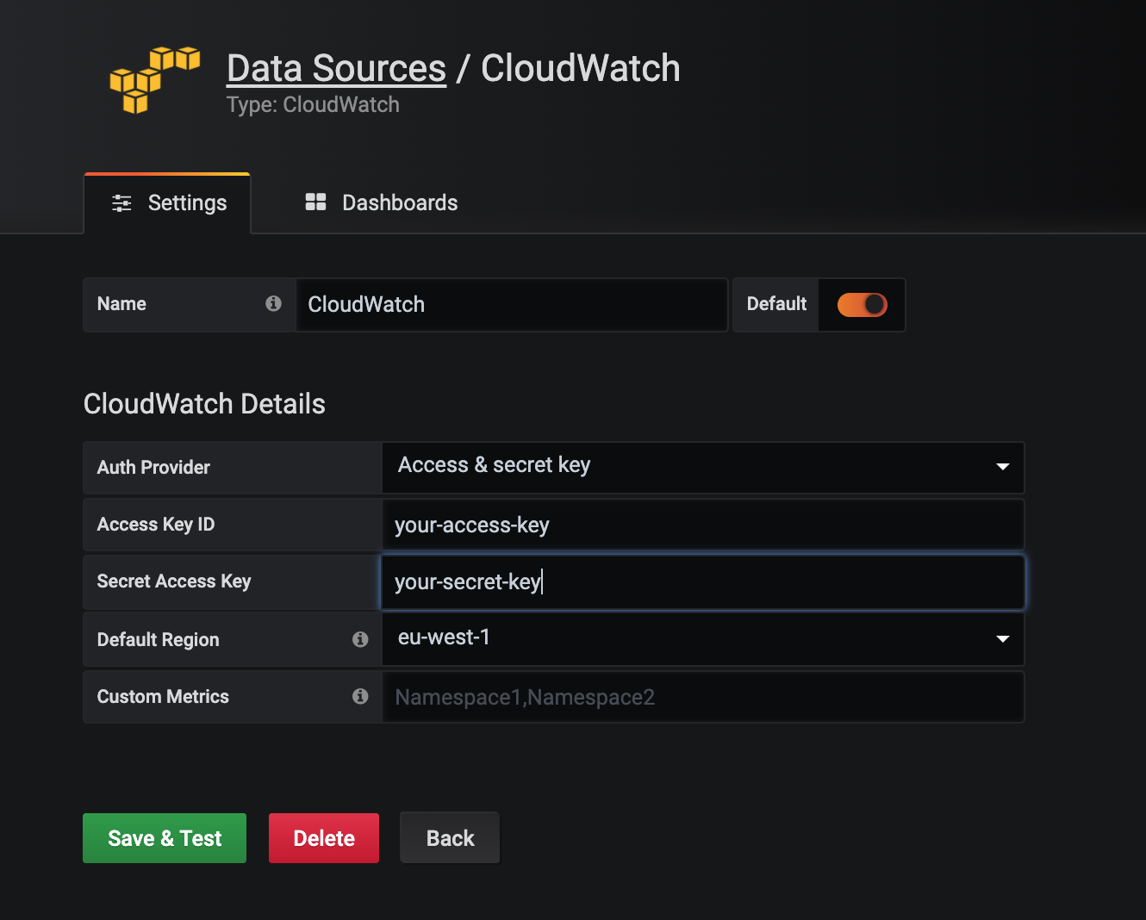Click the CloudWatch Details heading
The width and height of the screenshot is (1146, 920).
(x=204, y=404)
